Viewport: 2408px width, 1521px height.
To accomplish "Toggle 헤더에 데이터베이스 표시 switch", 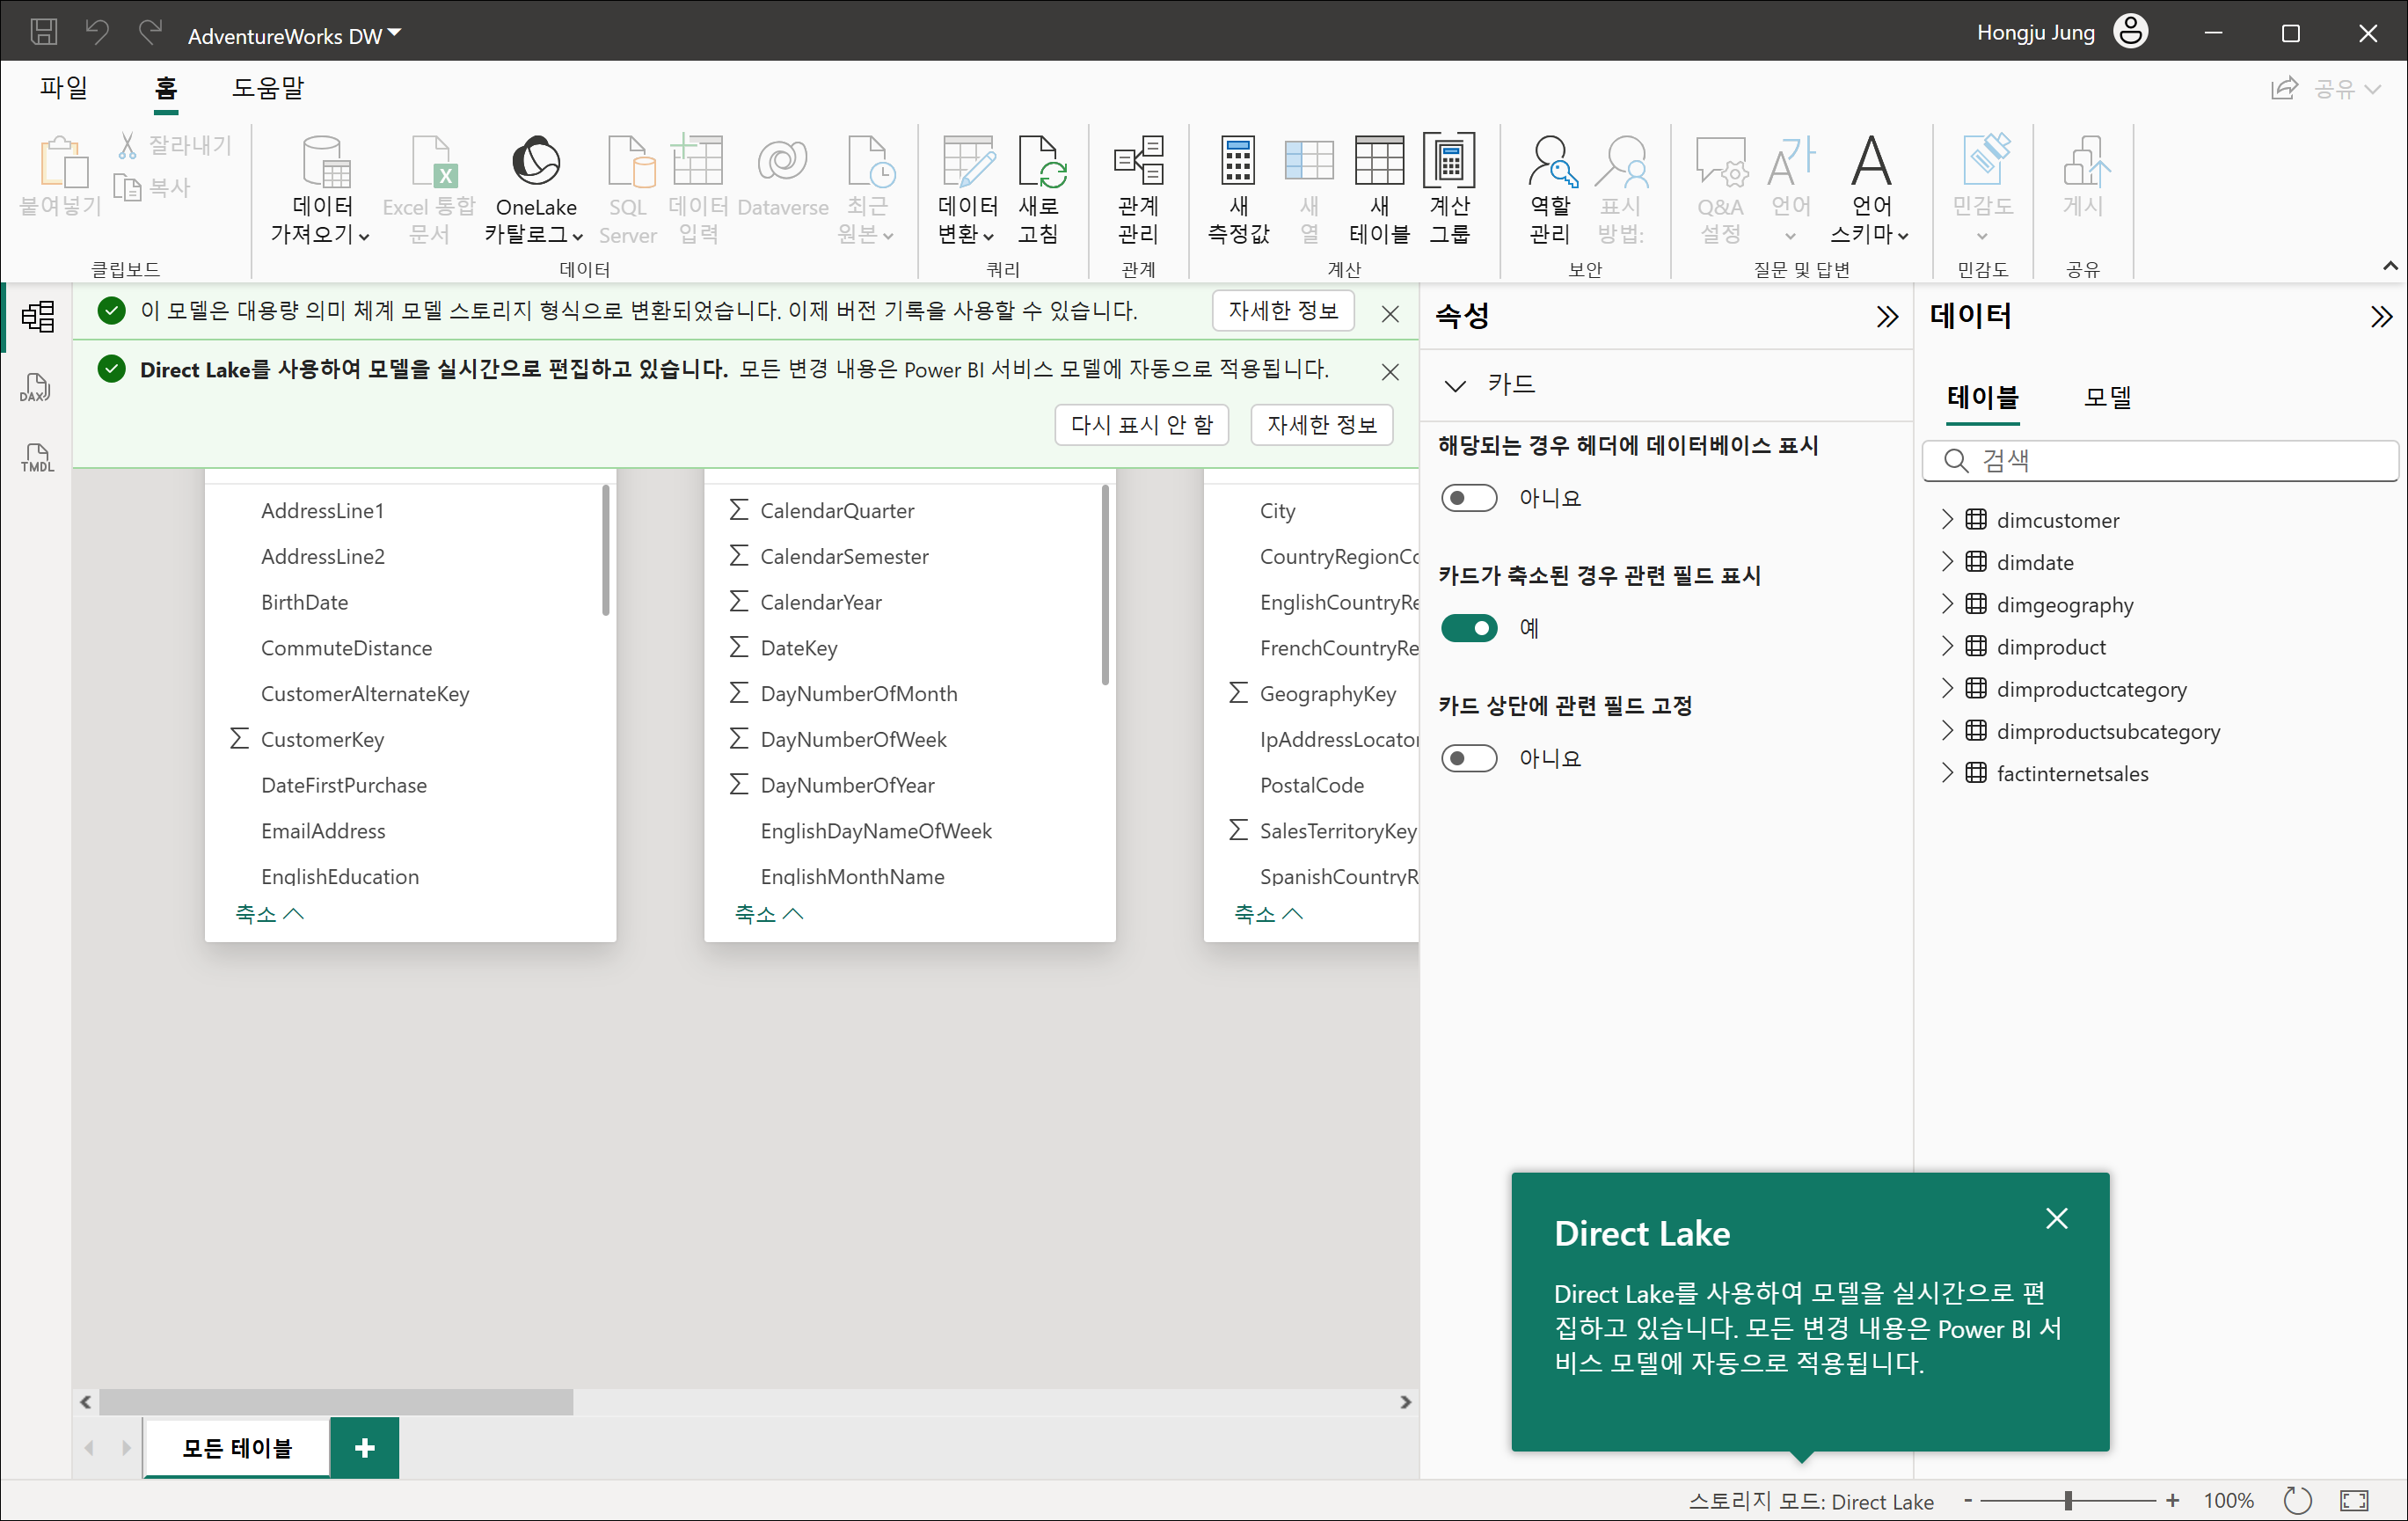I will point(1469,498).
